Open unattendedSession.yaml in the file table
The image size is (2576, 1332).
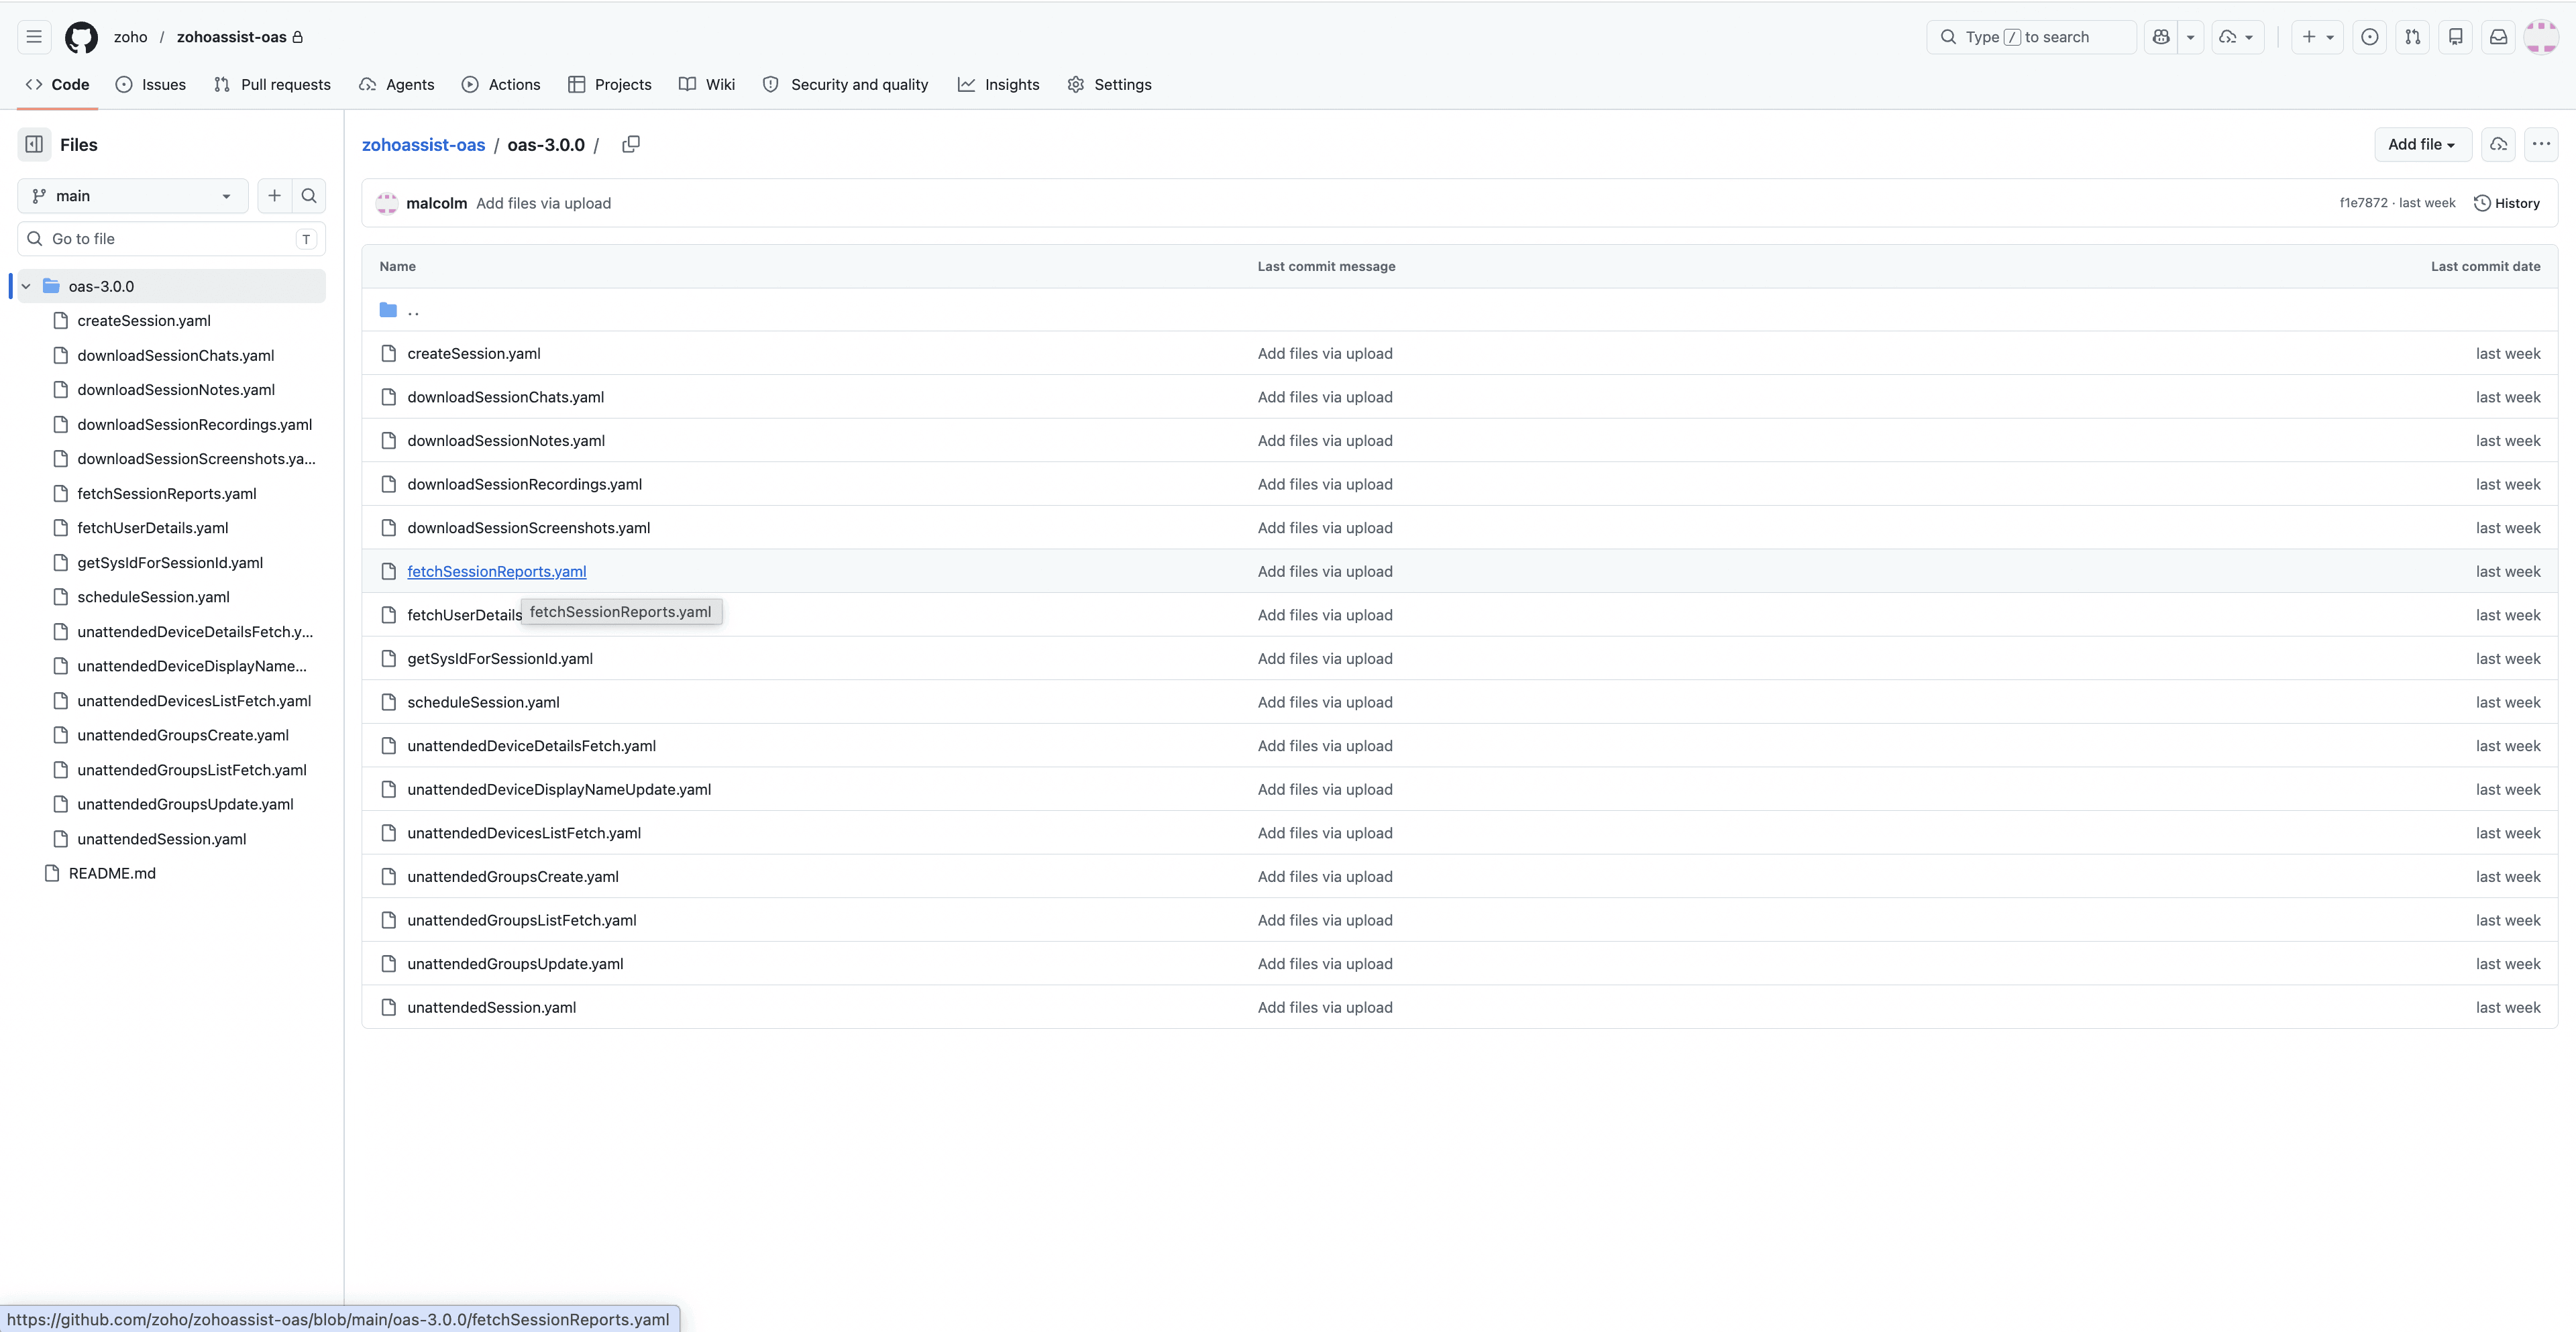point(491,1008)
